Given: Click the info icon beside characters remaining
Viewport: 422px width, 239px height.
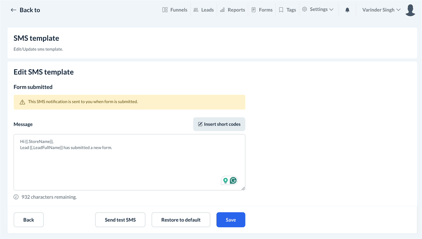Looking at the screenshot, I should pos(16,197).
